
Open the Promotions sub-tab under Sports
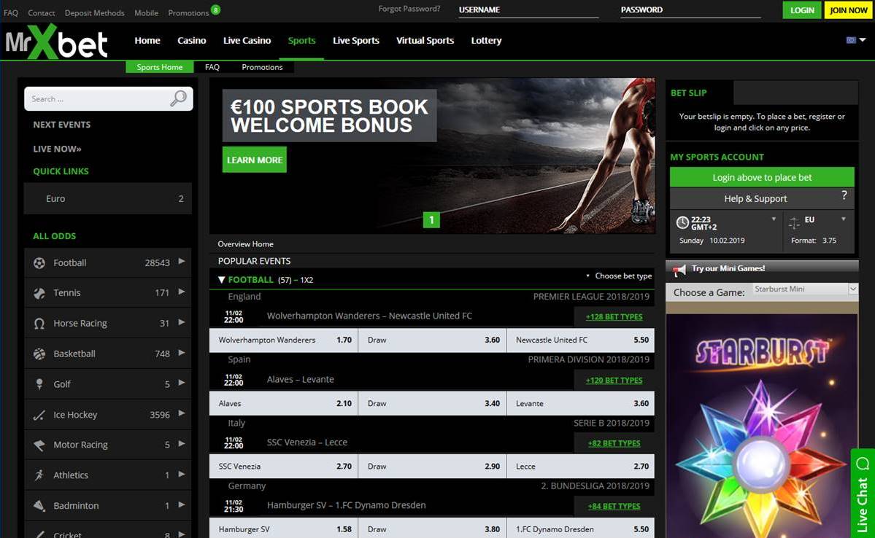coord(262,67)
